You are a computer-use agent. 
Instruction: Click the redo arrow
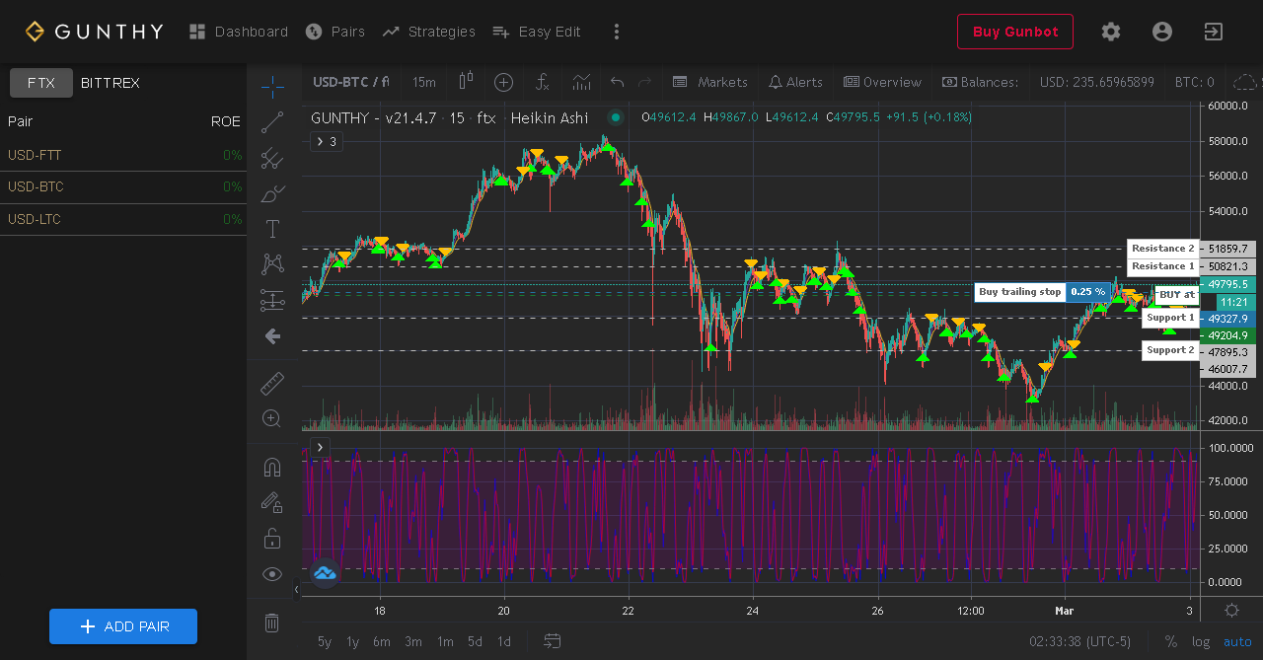(x=645, y=82)
